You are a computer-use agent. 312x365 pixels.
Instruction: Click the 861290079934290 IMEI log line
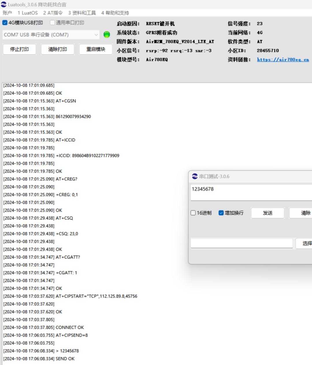47,116
